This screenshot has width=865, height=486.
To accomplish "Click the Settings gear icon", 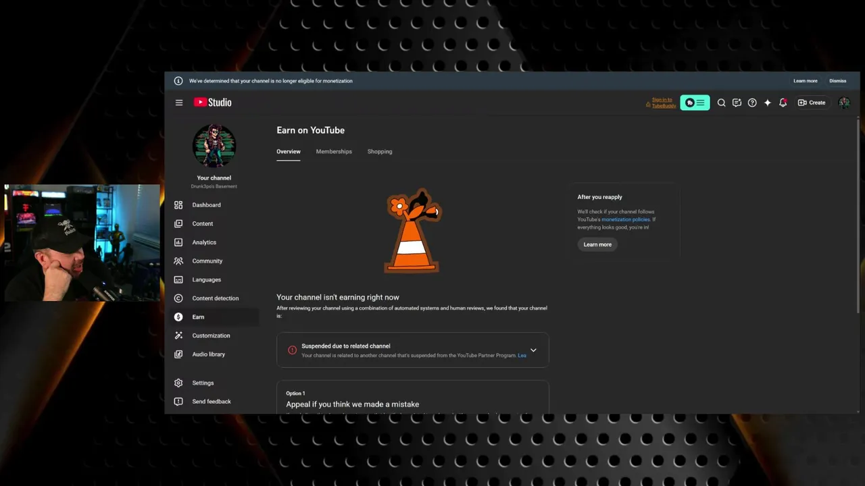I will point(178,383).
